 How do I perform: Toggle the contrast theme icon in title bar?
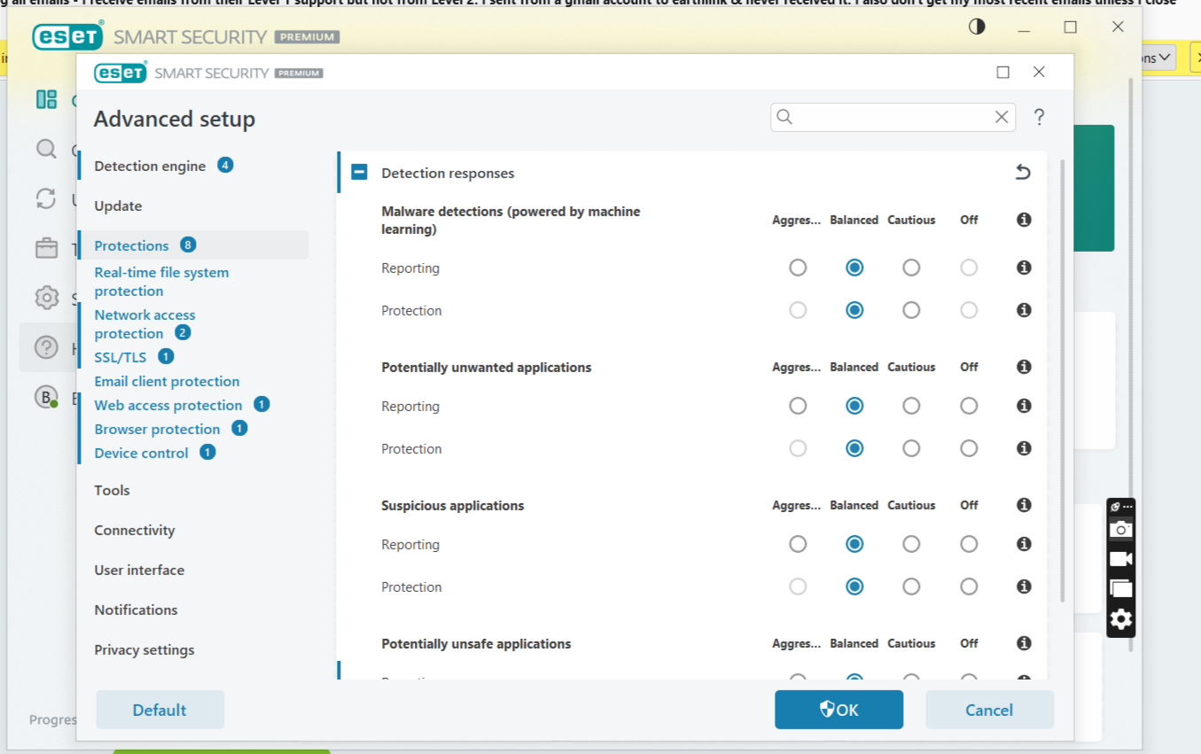coord(977,27)
